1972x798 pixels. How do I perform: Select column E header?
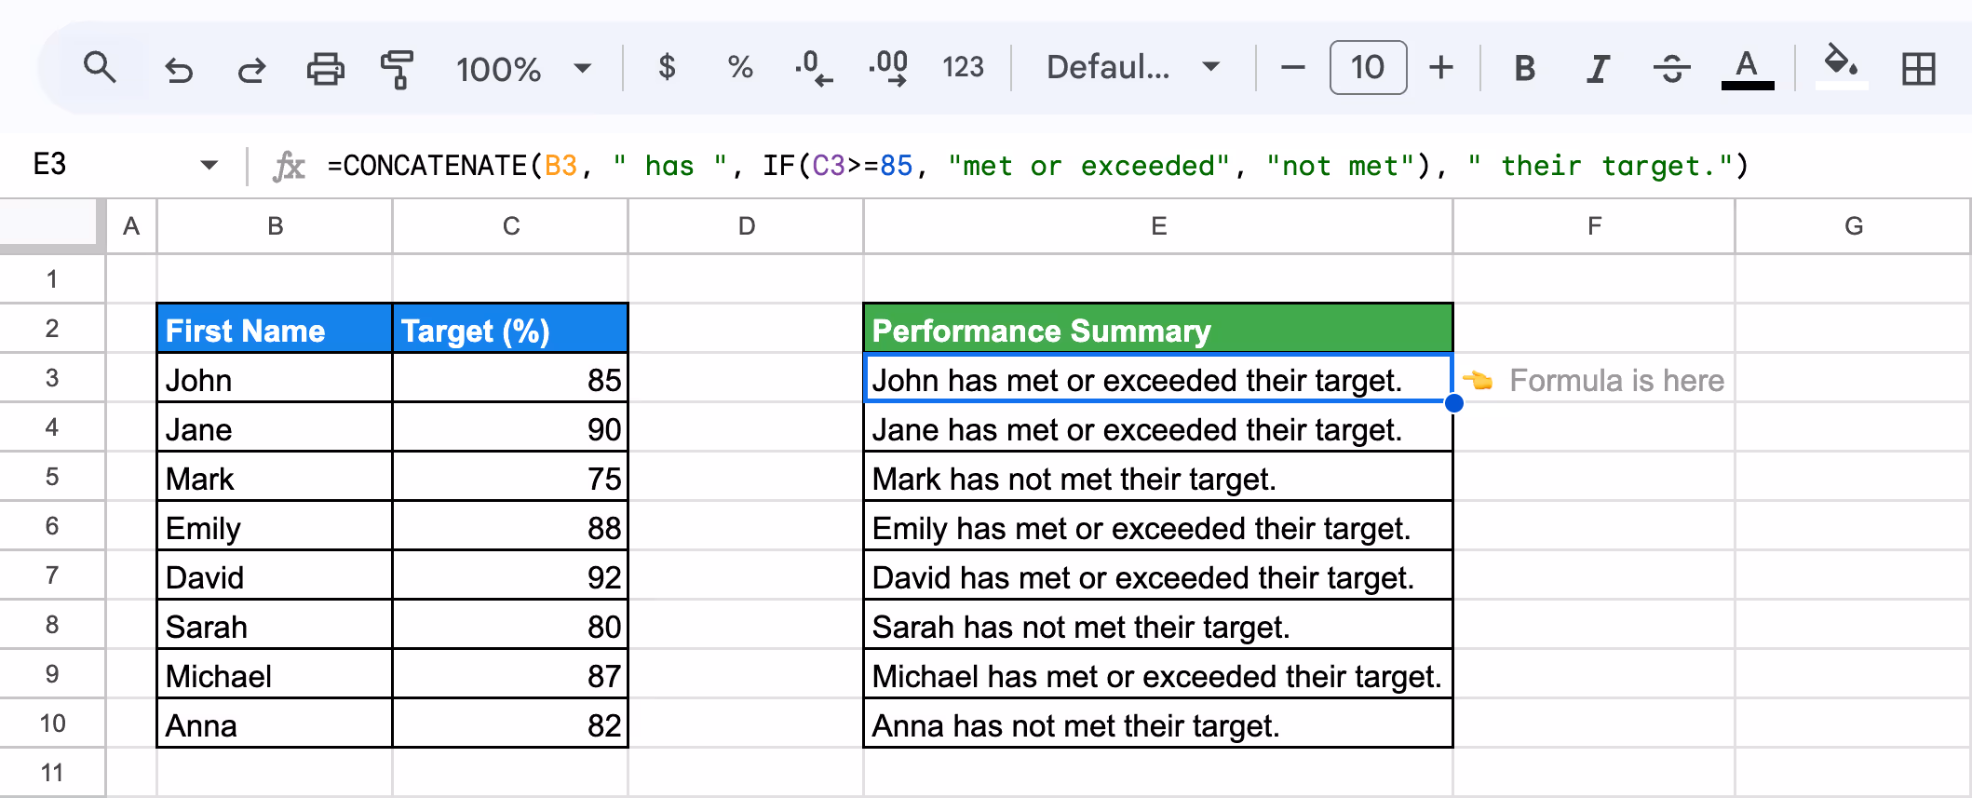(x=1158, y=226)
